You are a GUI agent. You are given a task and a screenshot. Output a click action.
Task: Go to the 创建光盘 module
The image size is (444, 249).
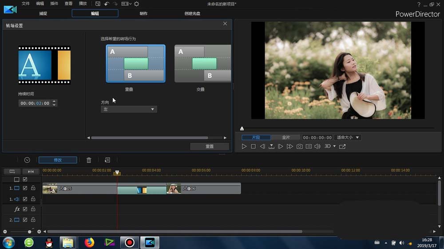pyautogui.click(x=192, y=13)
